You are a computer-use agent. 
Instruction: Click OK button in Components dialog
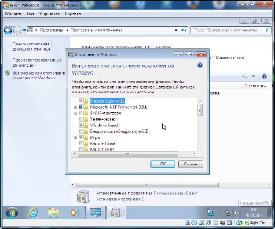pos(163,164)
